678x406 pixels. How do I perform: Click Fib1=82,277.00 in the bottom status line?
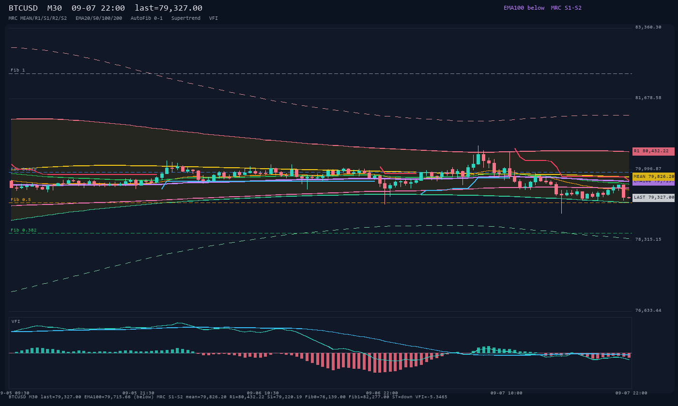click(x=369, y=397)
